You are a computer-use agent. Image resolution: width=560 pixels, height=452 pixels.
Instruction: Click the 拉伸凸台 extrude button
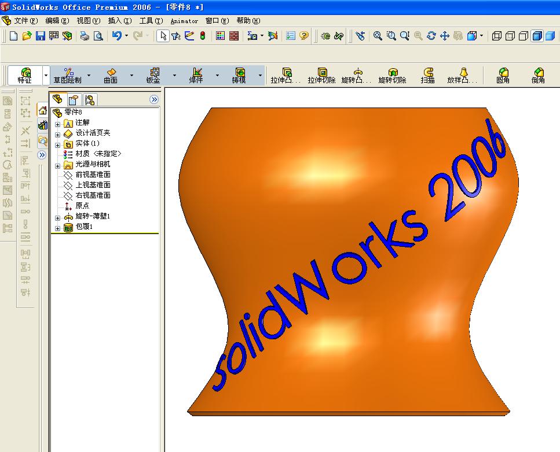pyautogui.click(x=286, y=75)
